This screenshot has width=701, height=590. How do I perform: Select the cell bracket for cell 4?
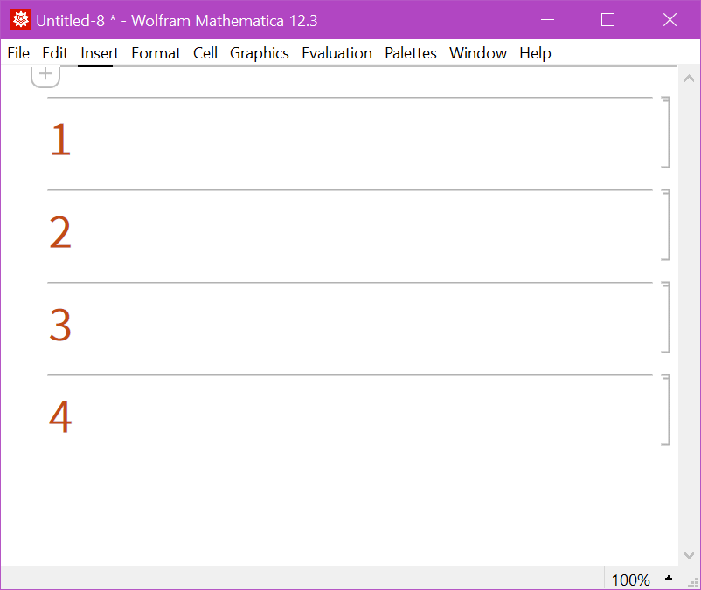pos(666,410)
